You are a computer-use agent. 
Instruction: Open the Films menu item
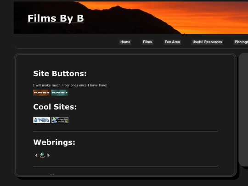click(147, 42)
